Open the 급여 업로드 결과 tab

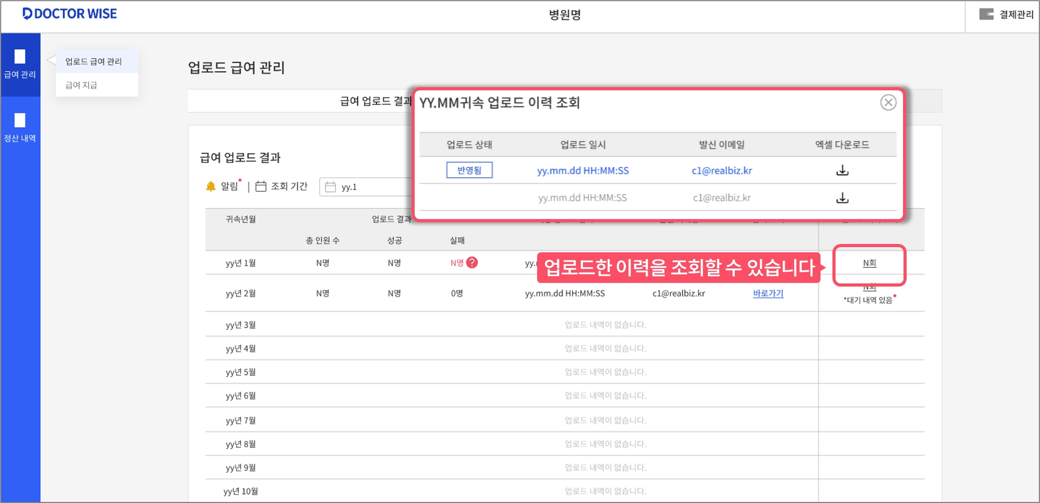click(x=375, y=101)
